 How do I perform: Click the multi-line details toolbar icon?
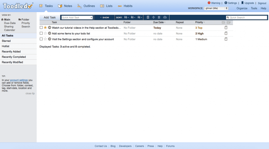[159, 17]
